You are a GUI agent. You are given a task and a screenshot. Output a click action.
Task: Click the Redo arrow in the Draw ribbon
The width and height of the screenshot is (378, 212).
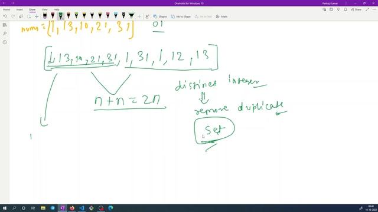click(13, 16)
